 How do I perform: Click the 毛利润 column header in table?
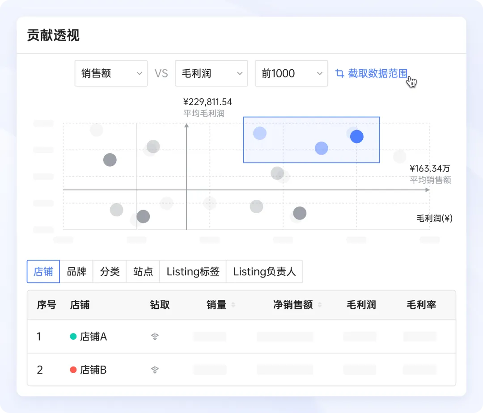tap(361, 305)
